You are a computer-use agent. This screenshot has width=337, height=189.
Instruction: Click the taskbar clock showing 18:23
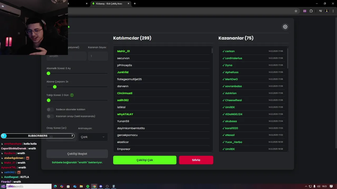pos(324,186)
